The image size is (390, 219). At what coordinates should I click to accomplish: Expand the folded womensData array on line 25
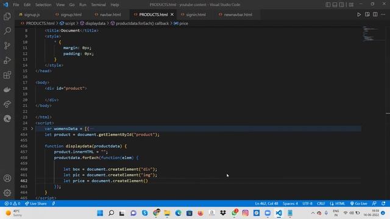click(32, 128)
